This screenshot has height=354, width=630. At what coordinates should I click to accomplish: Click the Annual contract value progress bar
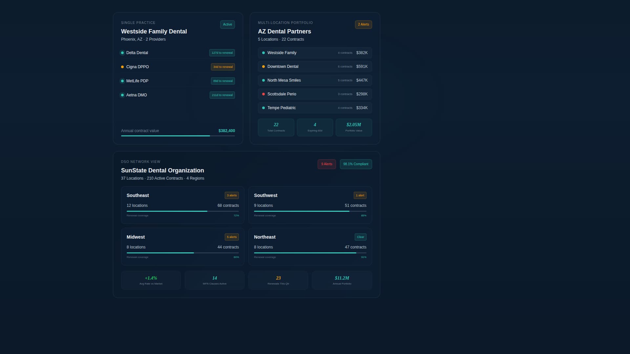178,136
